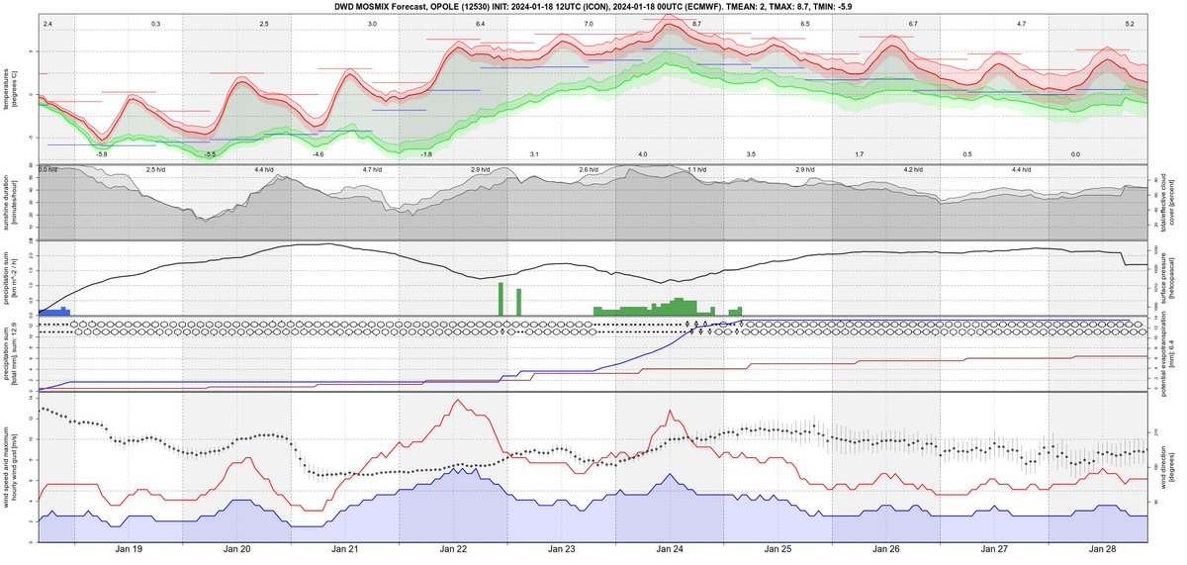Click the 'Jan 20' date label
The image size is (1187, 565).
point(237,548)
